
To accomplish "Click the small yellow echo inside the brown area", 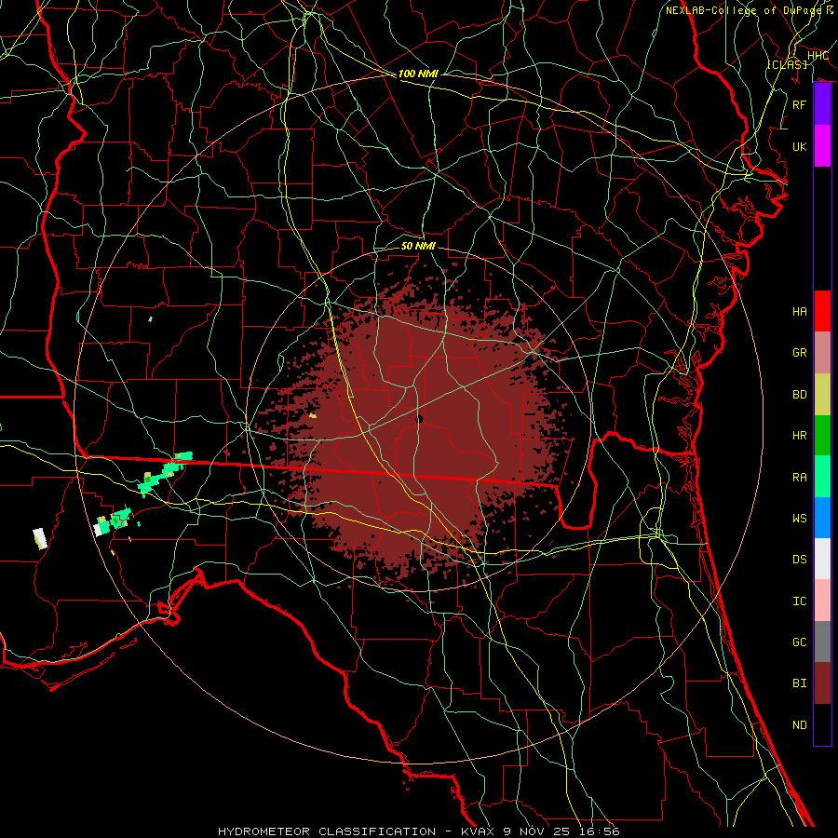I will 313,415.
